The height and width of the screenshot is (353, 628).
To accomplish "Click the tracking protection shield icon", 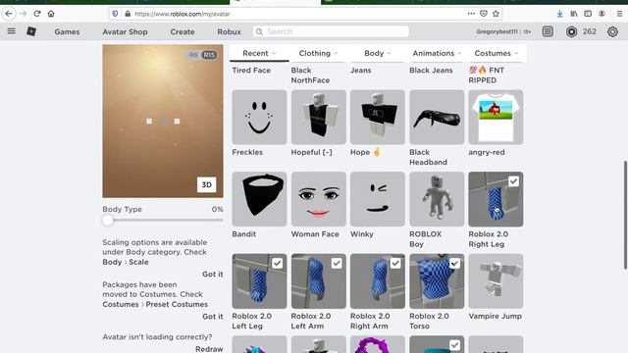I will click(x=115, y=14).
